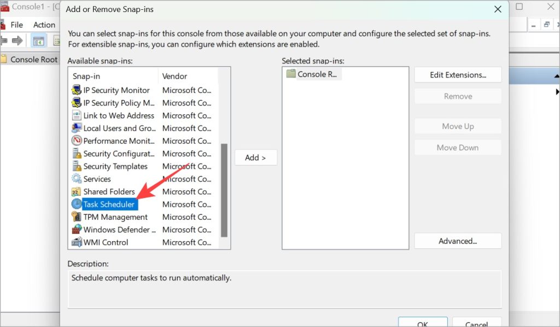
Task: Open the File menu in Console1
Action: (x=16, y=25)
